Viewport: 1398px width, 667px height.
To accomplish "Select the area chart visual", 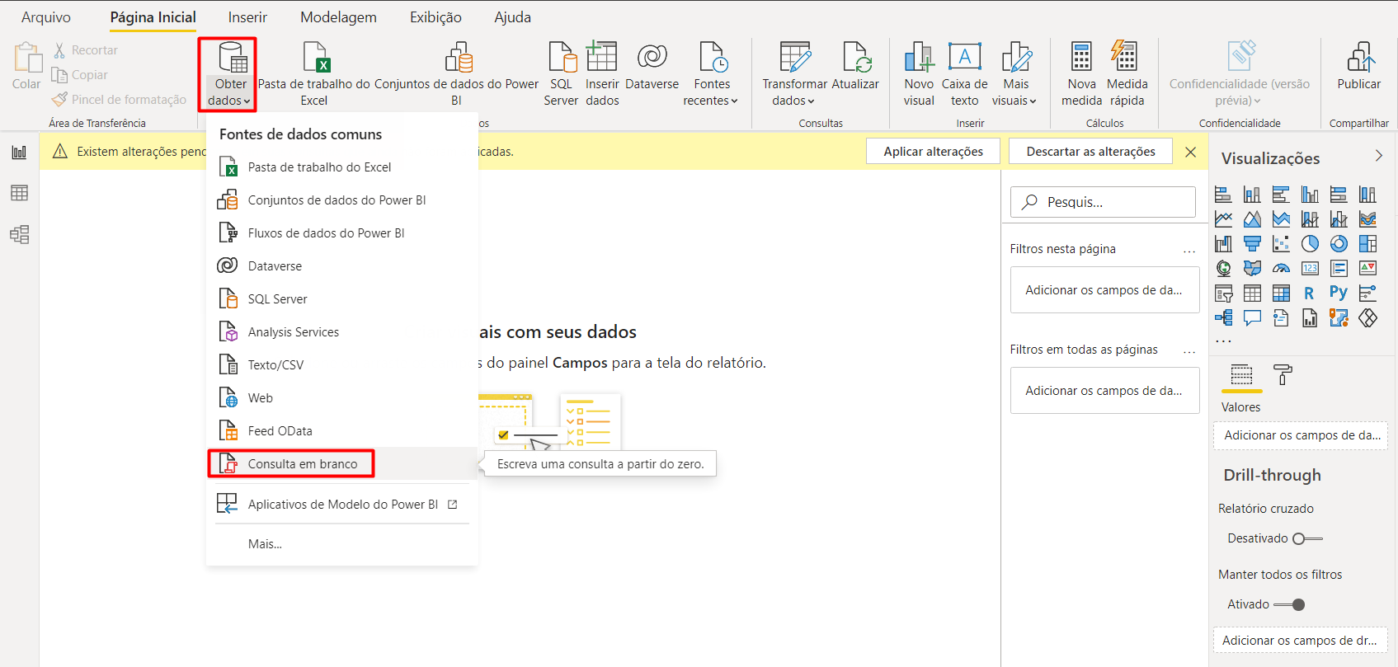I will coord(1252,219).
